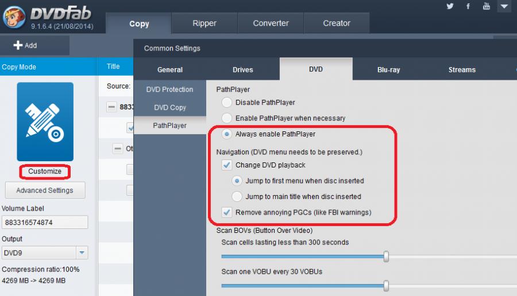Click the Customize button
Image resolution: width=517 pixels, height=296 pixels.
pos(45,171)
